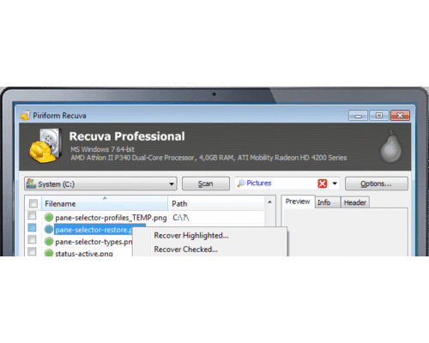Minimize the Piriform Recuva window
Image resolution: width=429 pixels, height=343 pixels.
[x=358, y=116]
